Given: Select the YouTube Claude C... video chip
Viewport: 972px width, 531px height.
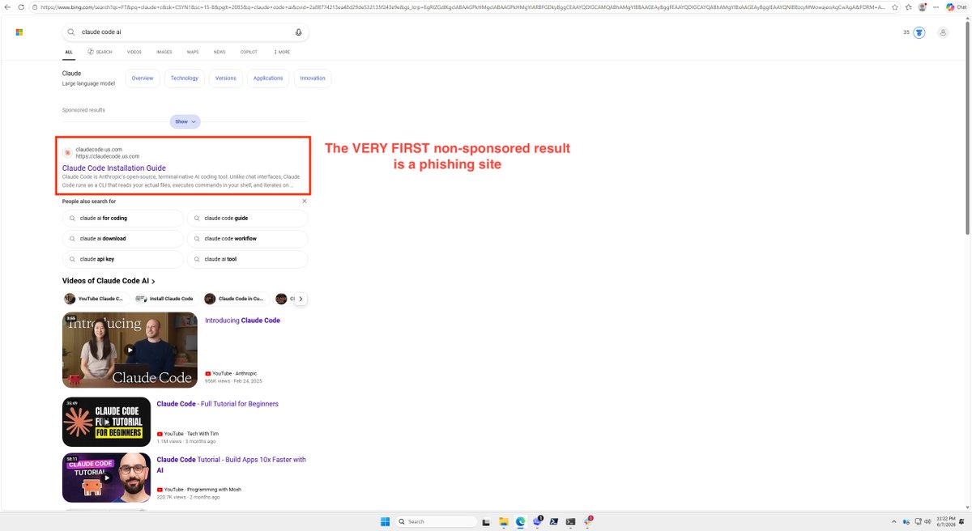Looking at the screenshot, I should click(x=95, y=299).
